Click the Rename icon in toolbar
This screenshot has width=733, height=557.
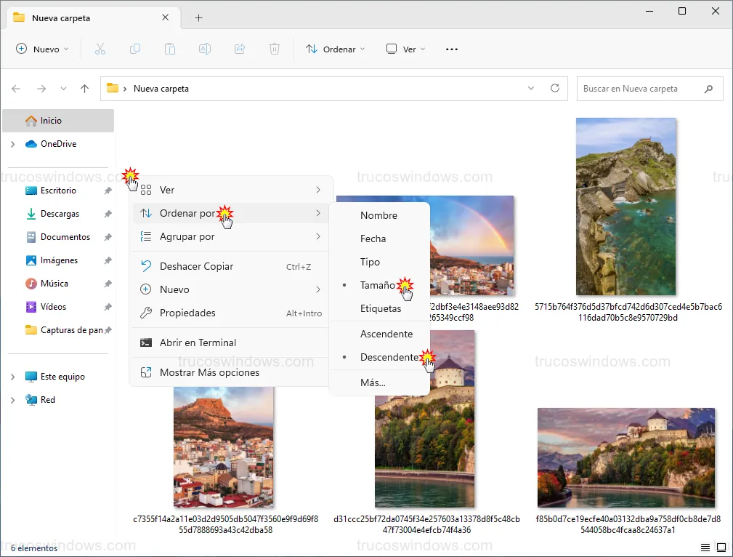205,49
